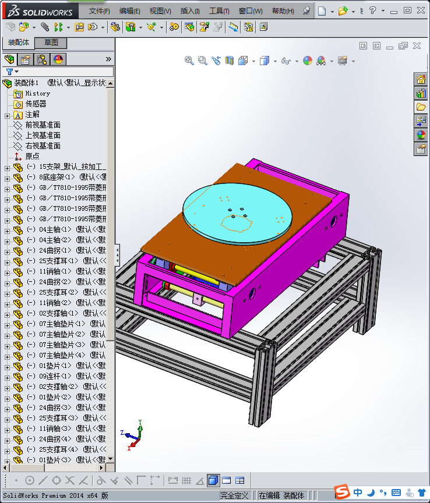Open the 插入(I) menu
This screenshot has width=430, height=503.
189,11
